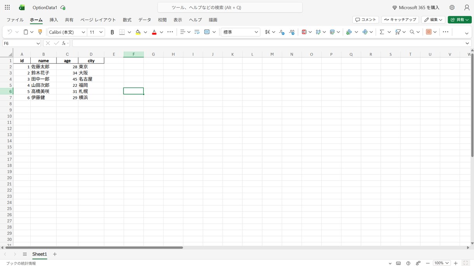The width and height of the screenshot is (474, 266).
Task: Toggle Bold formatting
Action: 112,32
